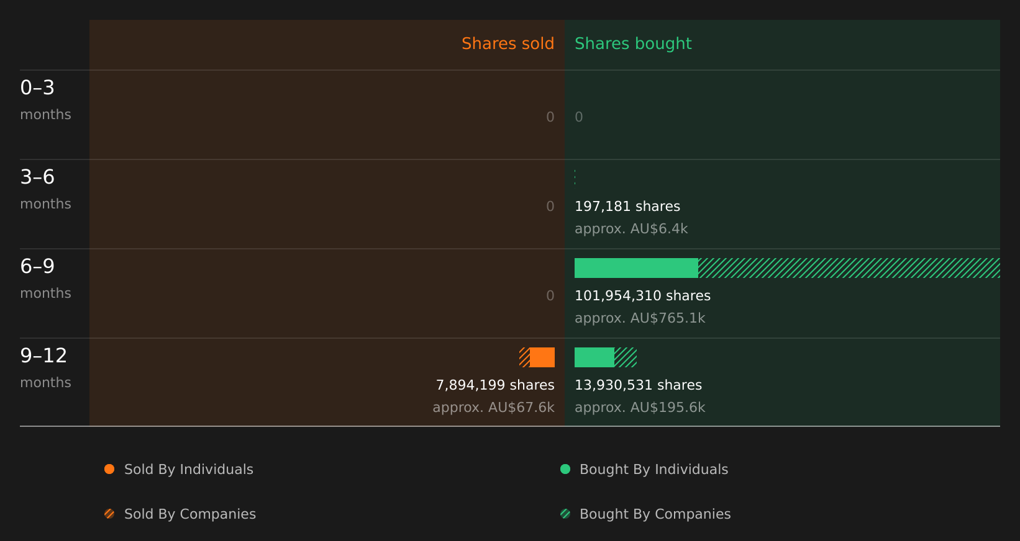Click 'approx. AU$195.6k' value

640,408
